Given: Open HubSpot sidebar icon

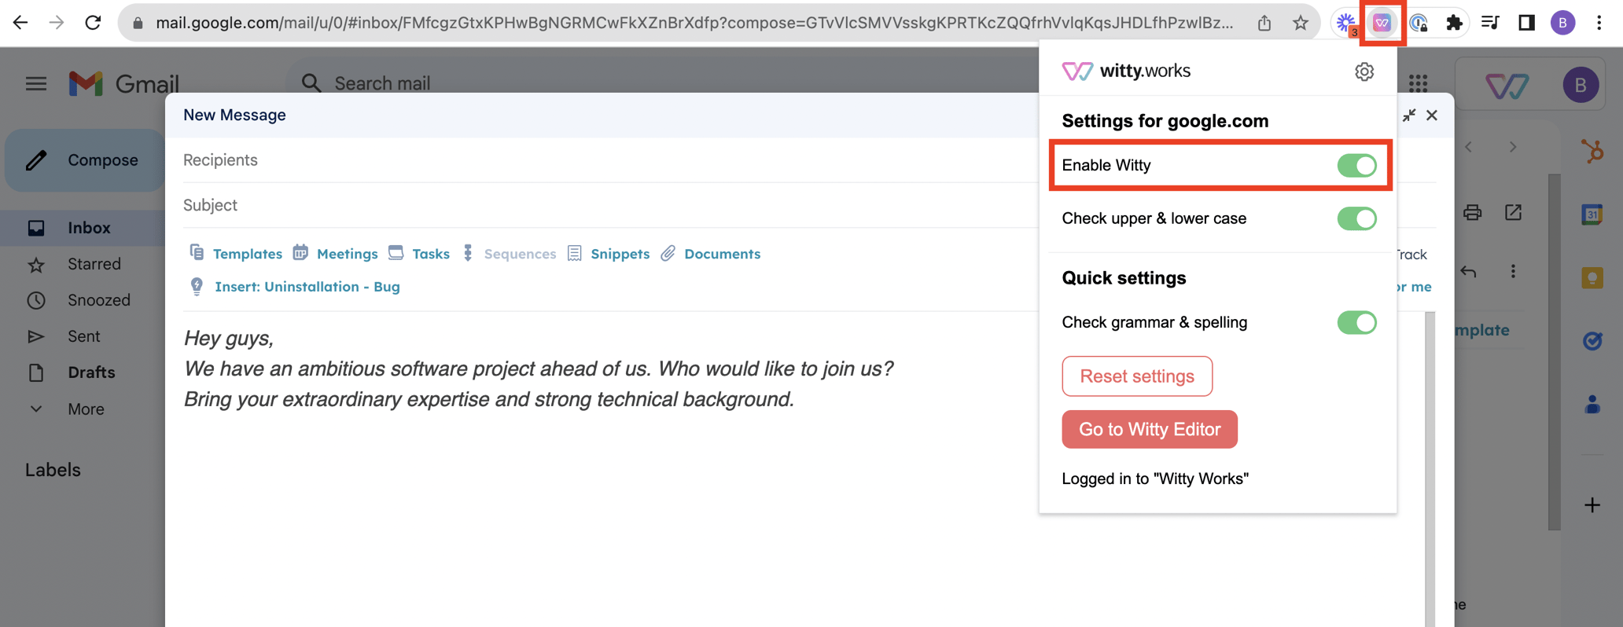Looking at the screenshot, I should [1592, 151].
